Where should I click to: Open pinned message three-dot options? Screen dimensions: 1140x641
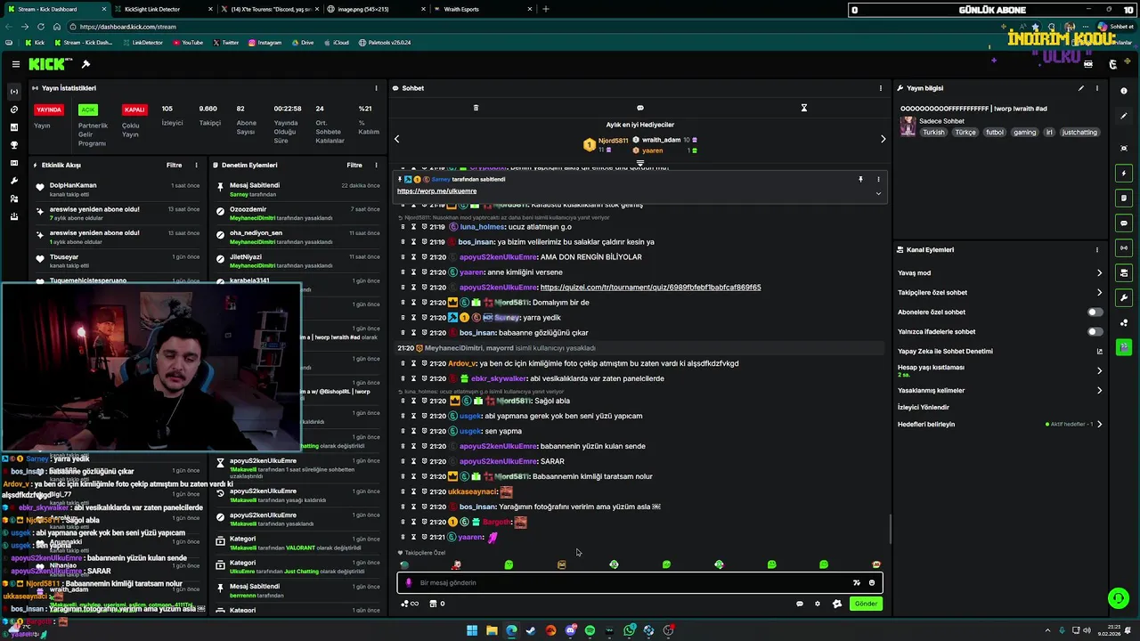point(878,179)
